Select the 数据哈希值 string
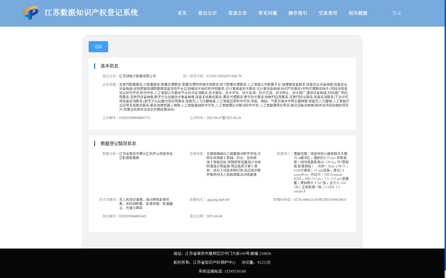The image size is (446, 278). click(x=319, y=199)
